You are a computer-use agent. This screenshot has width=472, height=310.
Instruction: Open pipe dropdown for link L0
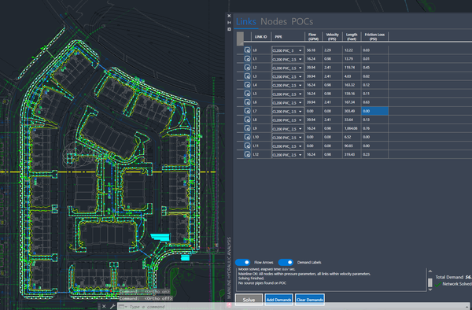[x=300, y=50]
